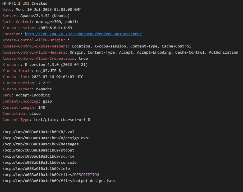Click the Access-Control-Allow-Headers line
The width and height of the screenshot is (243, 192).
coord(120,52)
